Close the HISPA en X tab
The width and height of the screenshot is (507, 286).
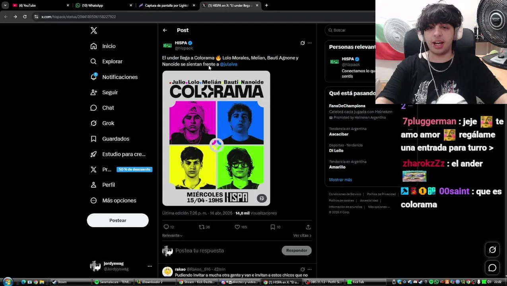pyautogui.click(x=257, y=6)
